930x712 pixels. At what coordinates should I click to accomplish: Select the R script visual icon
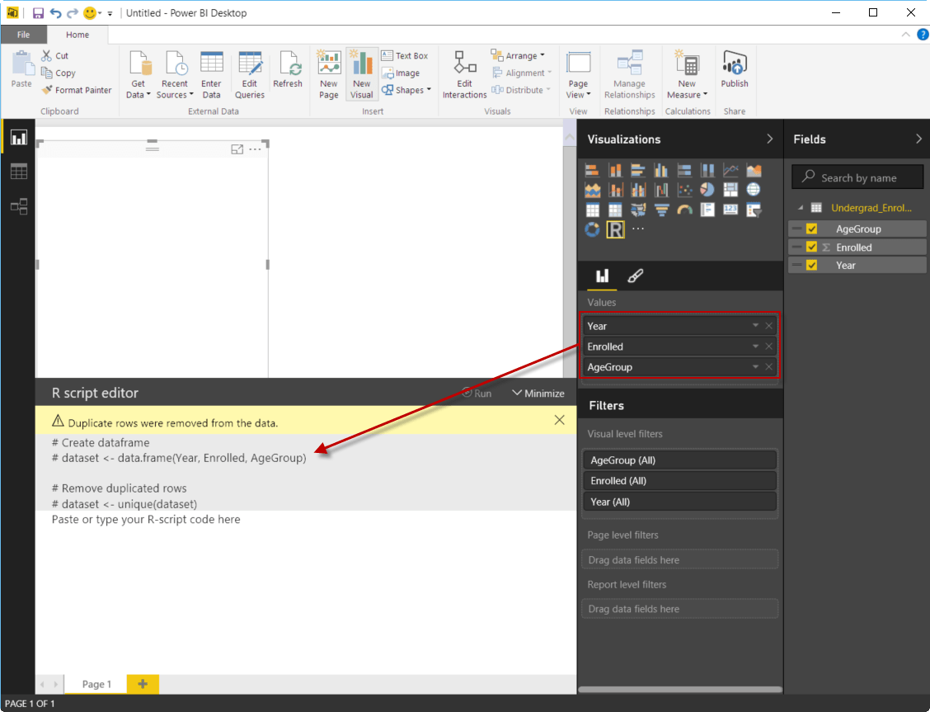click(x=615, y=229)
